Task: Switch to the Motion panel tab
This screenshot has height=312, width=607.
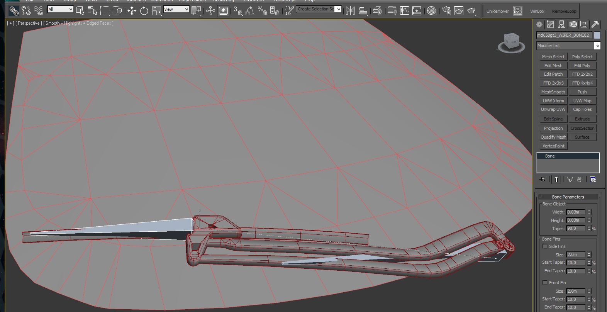Action: point(573,24)
